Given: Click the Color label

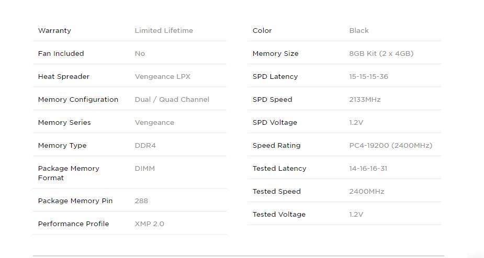Looking at the screenshot, I should pyautogui.click(x=262, y=31).
